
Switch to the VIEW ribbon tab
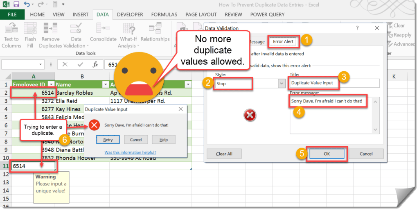tap(58, 14)
